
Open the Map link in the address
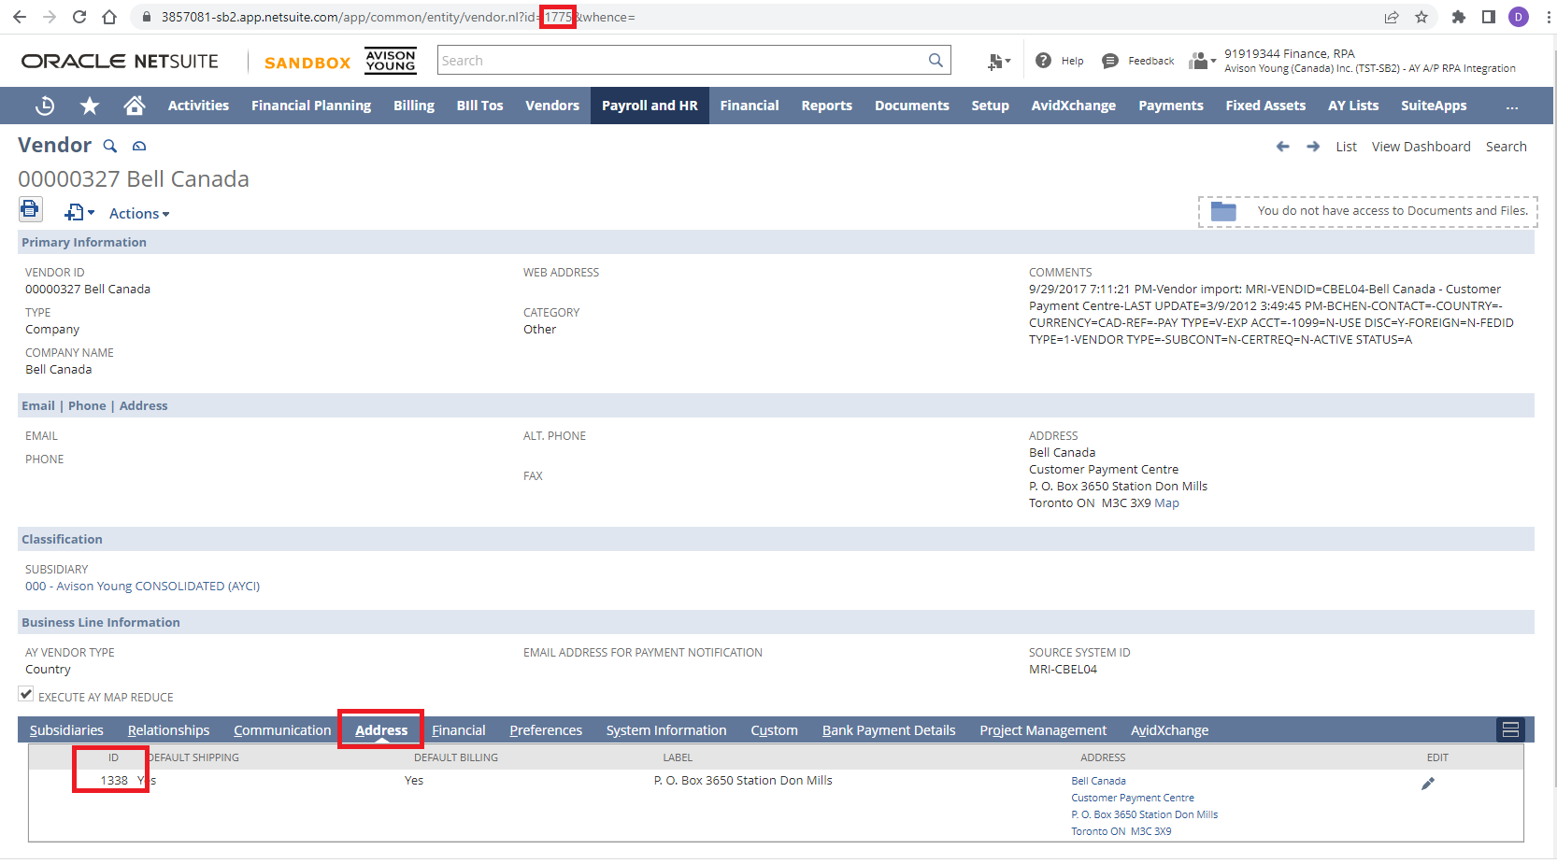(x=1166, y=503)
